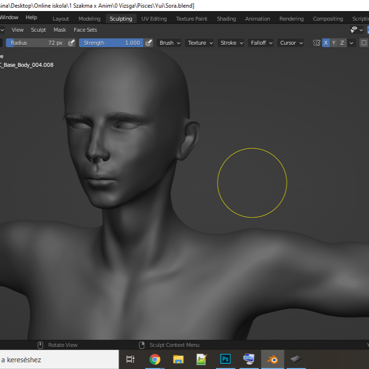
Task: Toggle radius pressure sensitivity icon
Action: pos(72,43)
